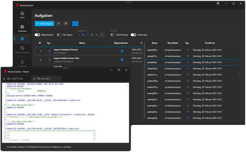This screenshot has width=246, height=152.
Task: Click the sync type icon of task 2
Action: click(50, 60)
